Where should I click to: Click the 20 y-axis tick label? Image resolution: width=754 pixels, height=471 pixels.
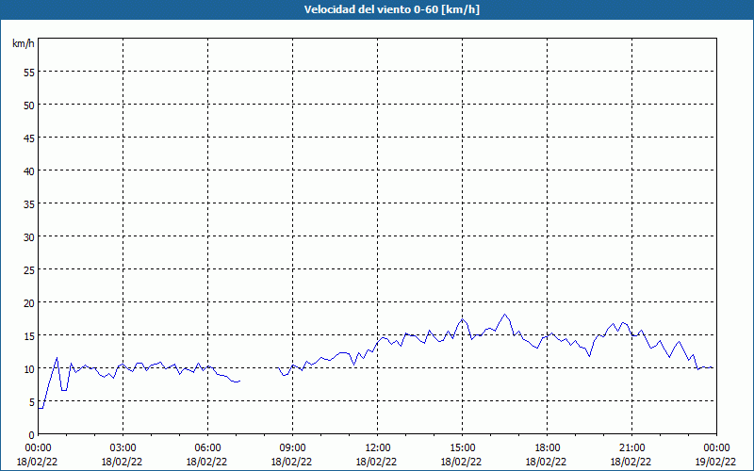tap(29, 303)
